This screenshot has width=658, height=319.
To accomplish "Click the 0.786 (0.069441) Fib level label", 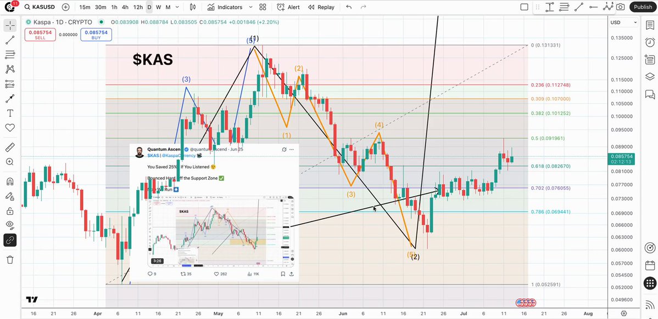I will point(551,212).
